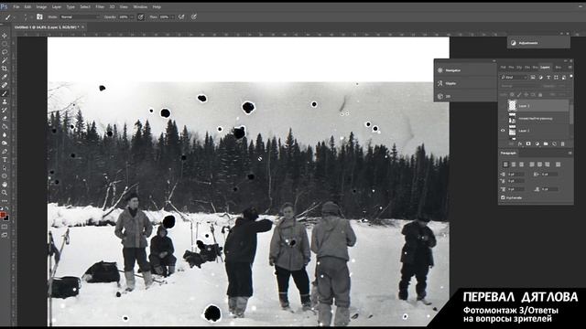
Task: Toggle the Hyphenate checkbox
Action: tap(503, 197)
